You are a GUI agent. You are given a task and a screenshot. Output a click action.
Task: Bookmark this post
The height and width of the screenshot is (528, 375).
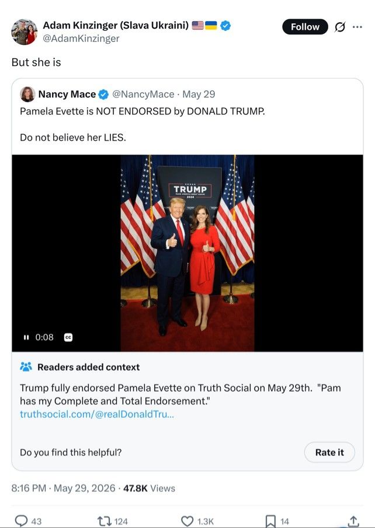(x=270, y=521)
